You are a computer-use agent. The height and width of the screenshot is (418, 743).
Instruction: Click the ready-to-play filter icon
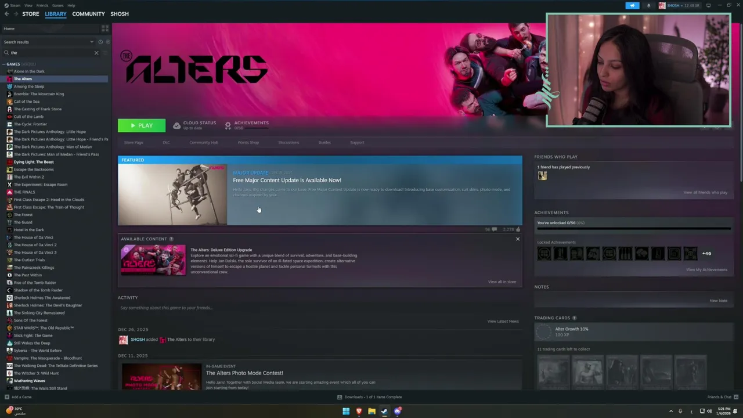pyautogui.click(x=107, y=42)
